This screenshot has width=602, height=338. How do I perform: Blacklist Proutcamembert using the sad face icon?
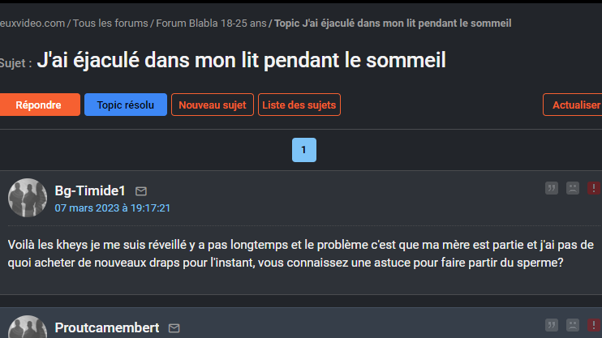pyautogui.click(x=573, y=325)
